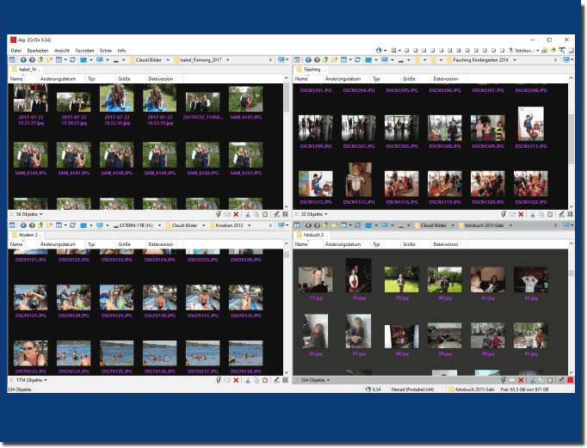Viewport: 587px width, 448px height.
Task: Expand Fasching Kindergarten 2014 breadcrumb dropdown
Action: coord(515,60)
